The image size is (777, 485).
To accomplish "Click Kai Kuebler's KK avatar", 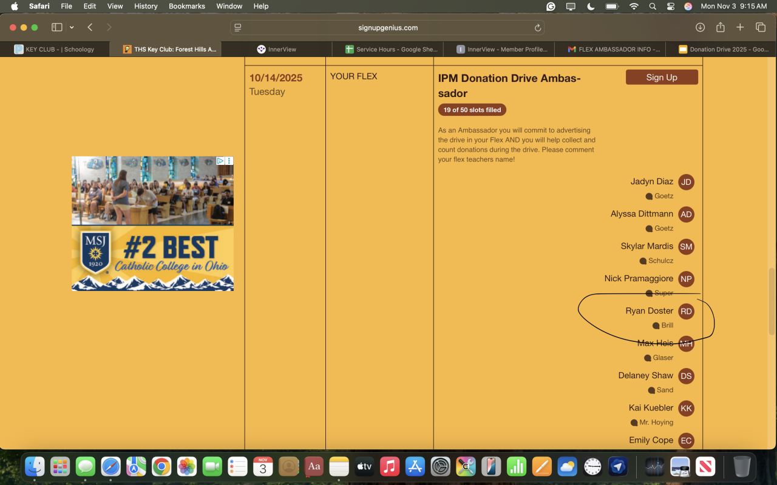I will 686,408.
